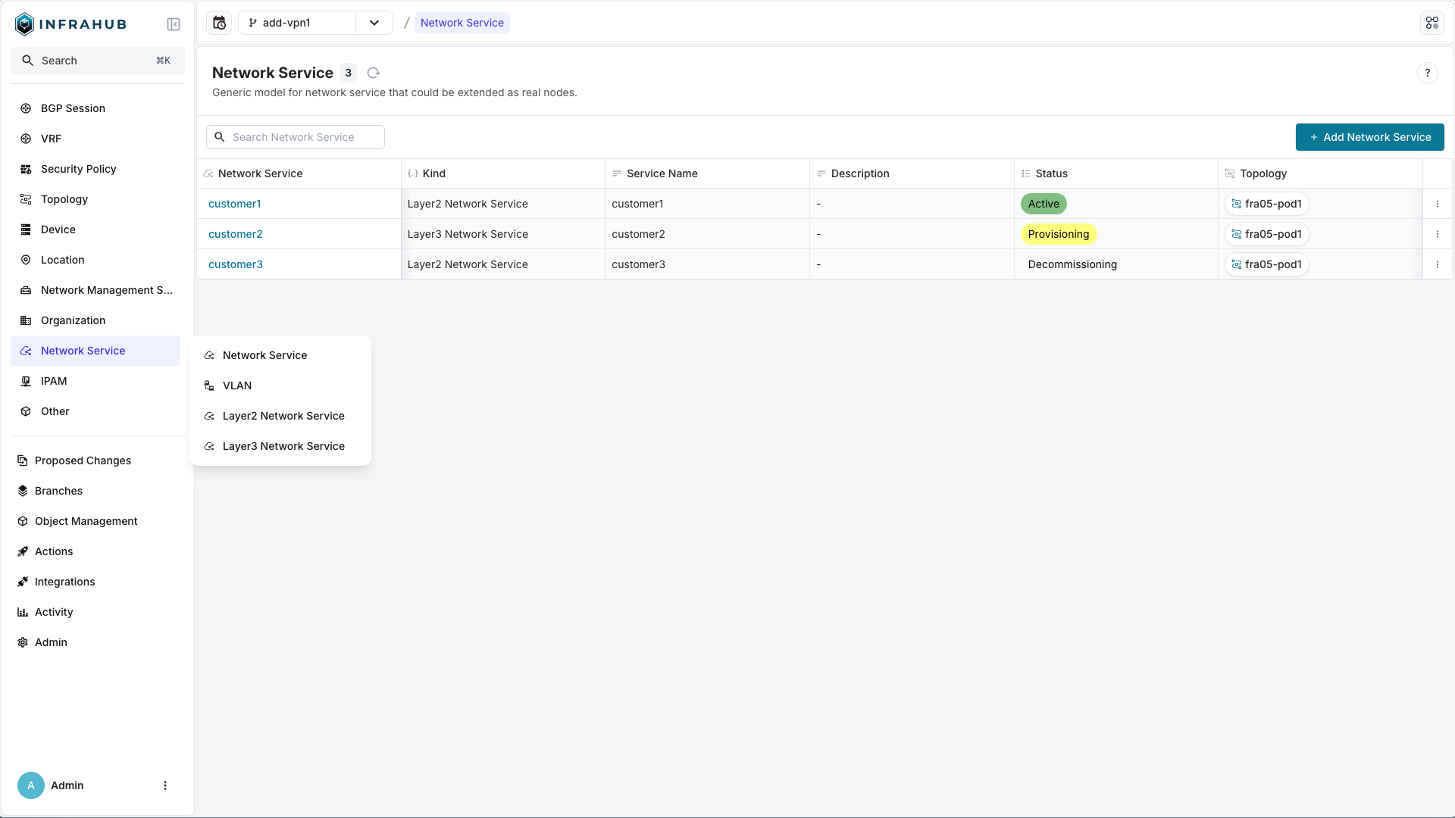Click the Infrahub logo

click(70, 24)
